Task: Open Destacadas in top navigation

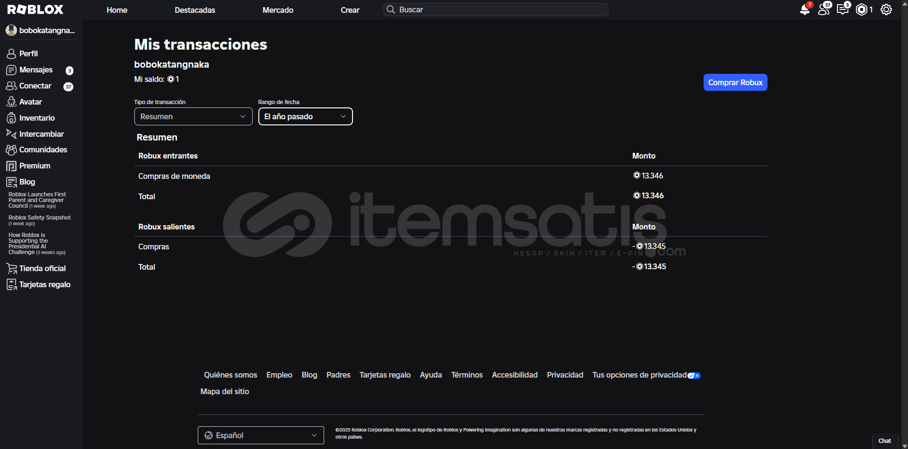Action: coord(195,10)
